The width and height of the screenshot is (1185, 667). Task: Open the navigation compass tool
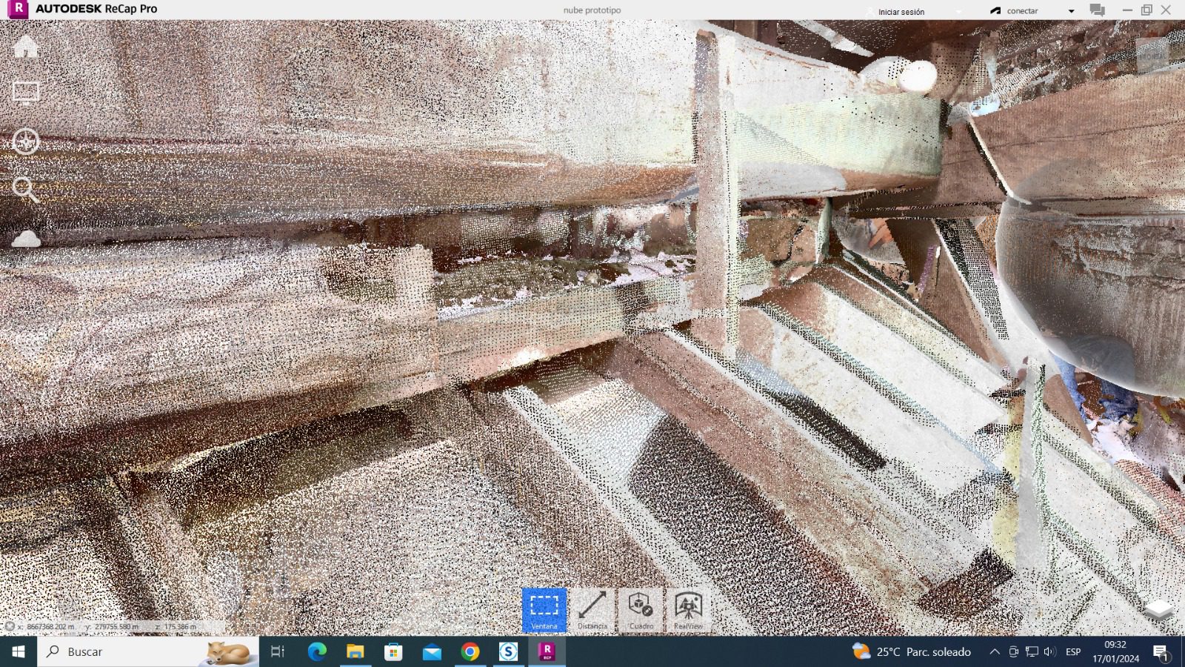point(26,141)
